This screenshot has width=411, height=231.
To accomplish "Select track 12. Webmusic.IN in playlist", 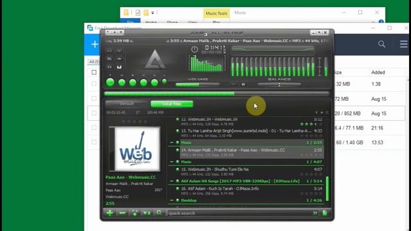I will coord(251,121).
